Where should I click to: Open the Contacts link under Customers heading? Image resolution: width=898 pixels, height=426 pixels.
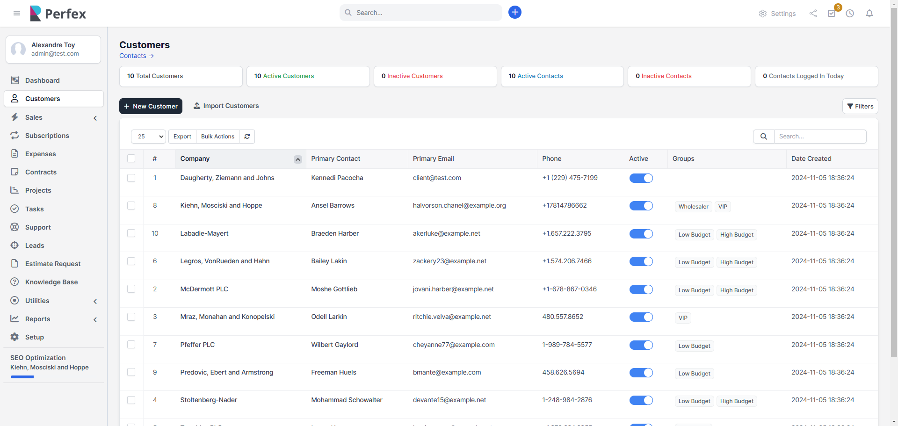pyautogui.click(x=136, y=56)
